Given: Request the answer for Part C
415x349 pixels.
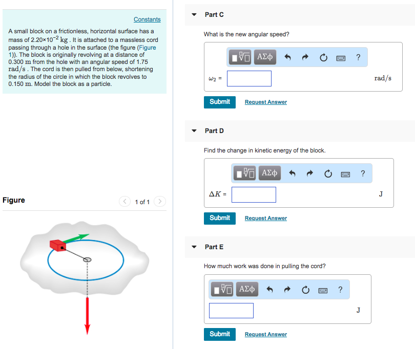Looking at the screenshot, I should [x=265, y=102].
